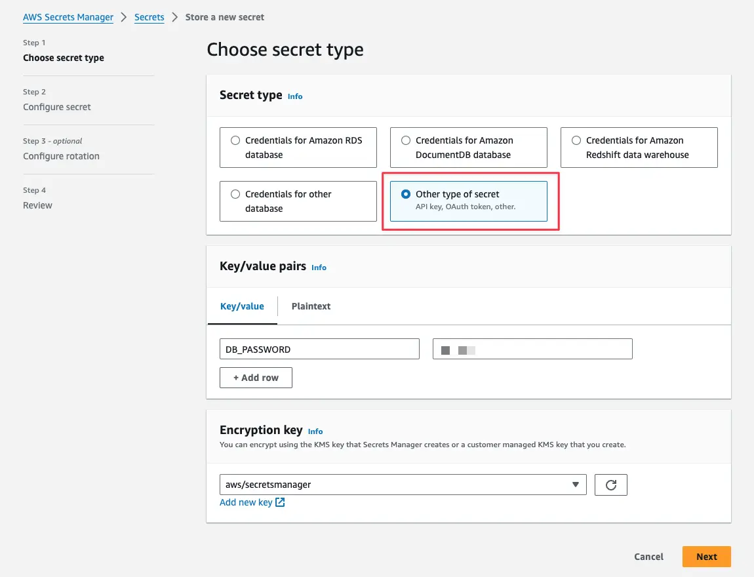Image resolution: width=754 pixels, height=577 pixels.
Task: Click Configure rotation step in sidebar
Action: point(61,156)
